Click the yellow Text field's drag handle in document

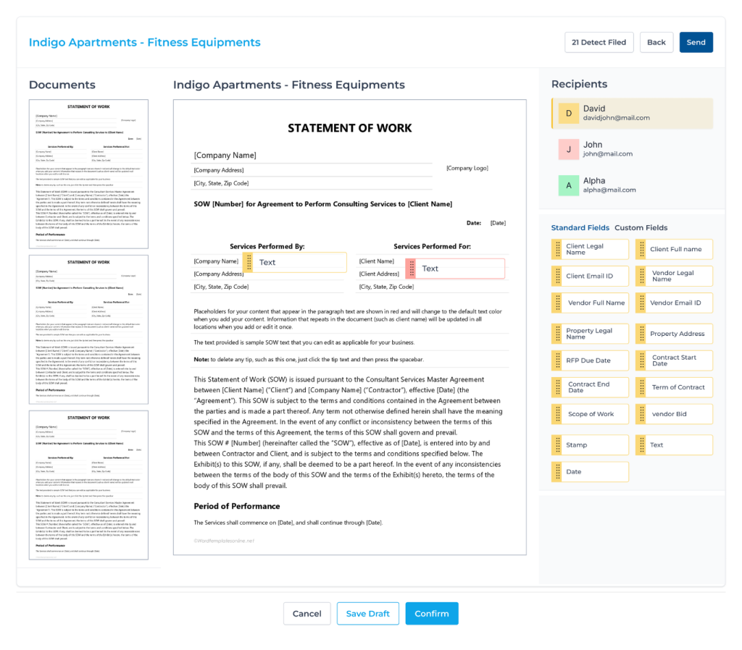[249, 262]
